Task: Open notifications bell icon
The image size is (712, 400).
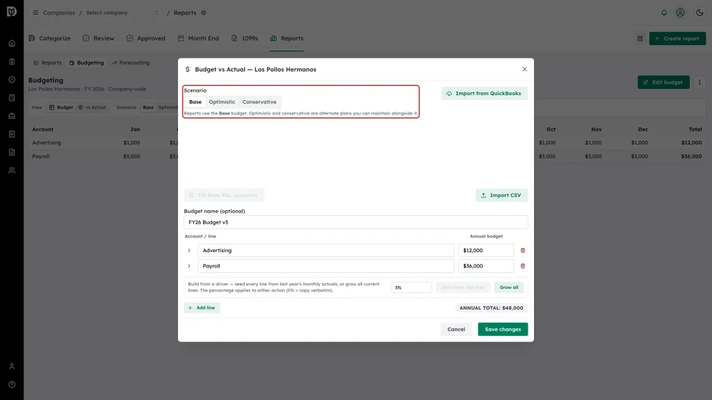Action: pos(664,12)
